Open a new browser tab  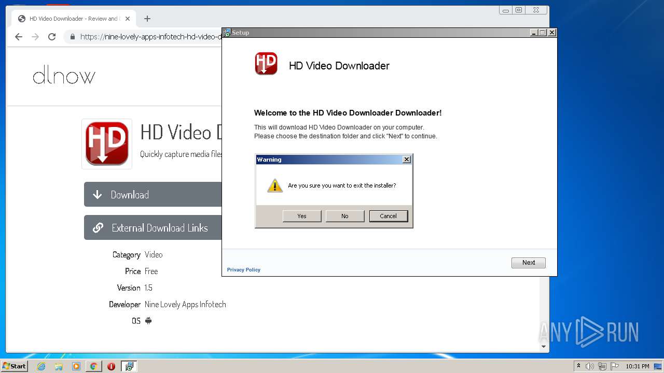[x=147, y=19]
